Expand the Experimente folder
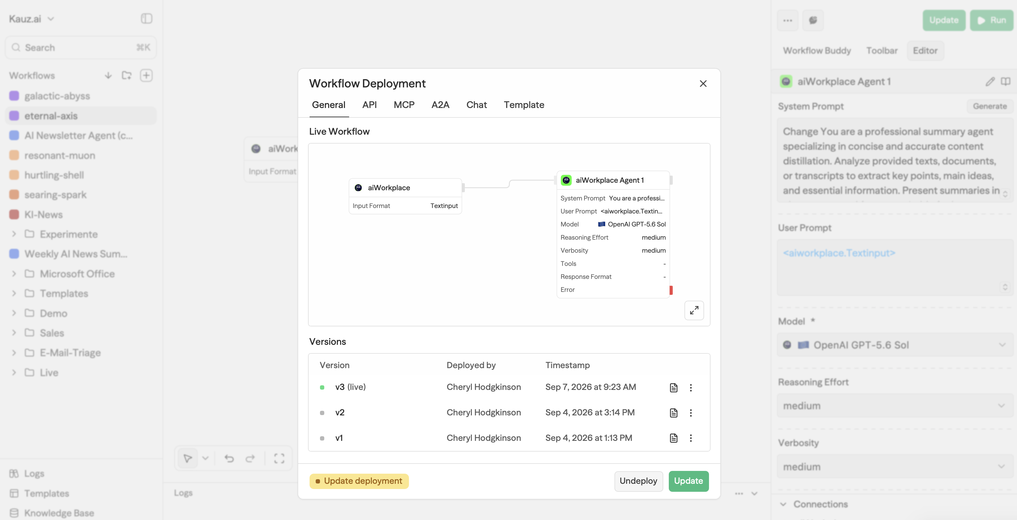This screenshot has width=1017, height=520. coord(14,234)
